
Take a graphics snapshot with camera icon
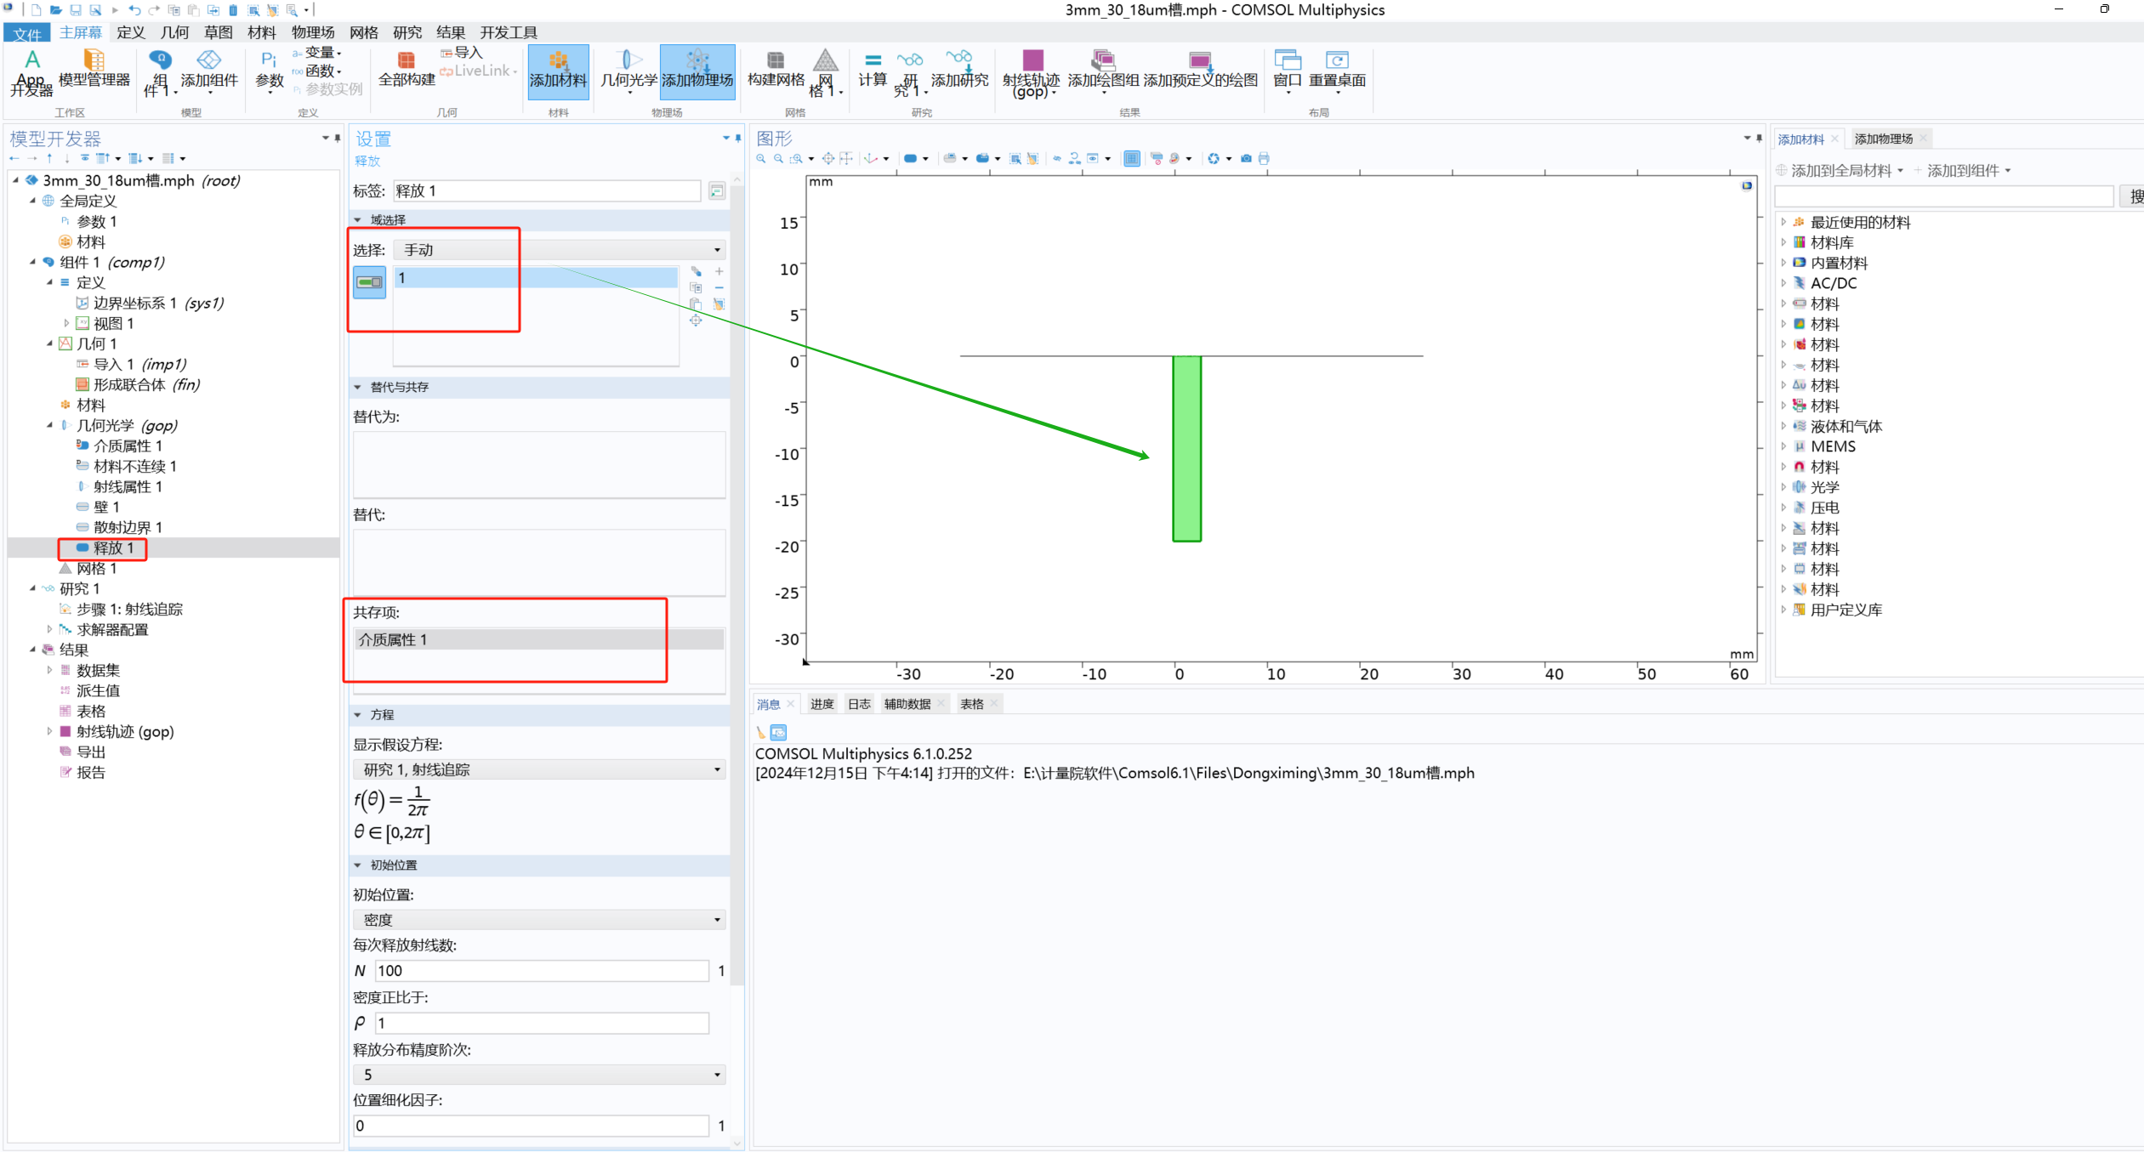point(1246,159)
